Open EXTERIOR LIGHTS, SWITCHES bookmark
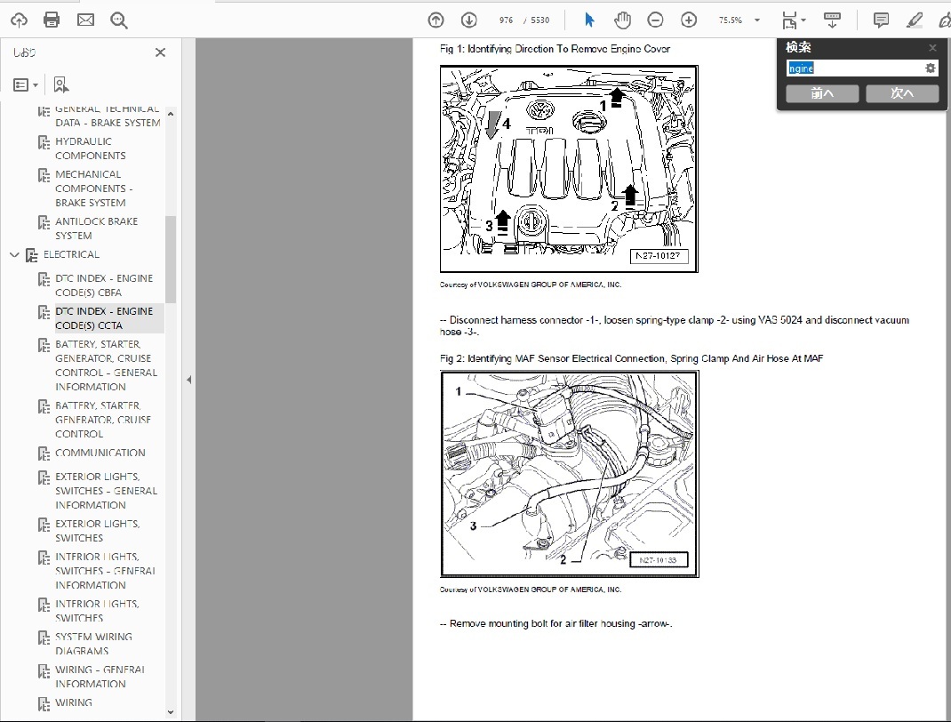951x722 pixels. coord(97,531)
